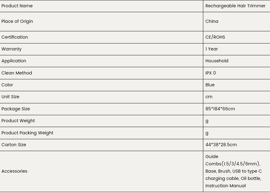Click the "Warranty" row label

click(x=12, y=49)
